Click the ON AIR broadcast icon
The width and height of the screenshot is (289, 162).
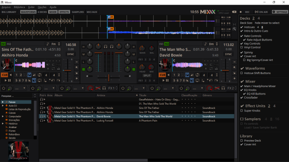262,12
